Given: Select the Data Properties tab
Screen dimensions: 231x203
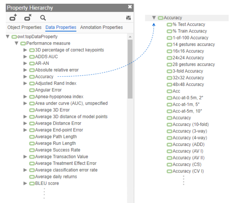Looking at the screenshot, I should click(x=61, y=27).
